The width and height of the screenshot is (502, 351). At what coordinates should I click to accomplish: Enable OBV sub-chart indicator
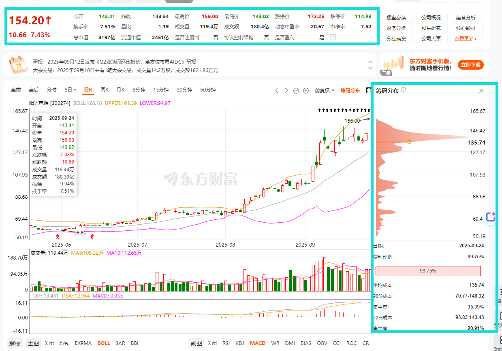point(322,343)
